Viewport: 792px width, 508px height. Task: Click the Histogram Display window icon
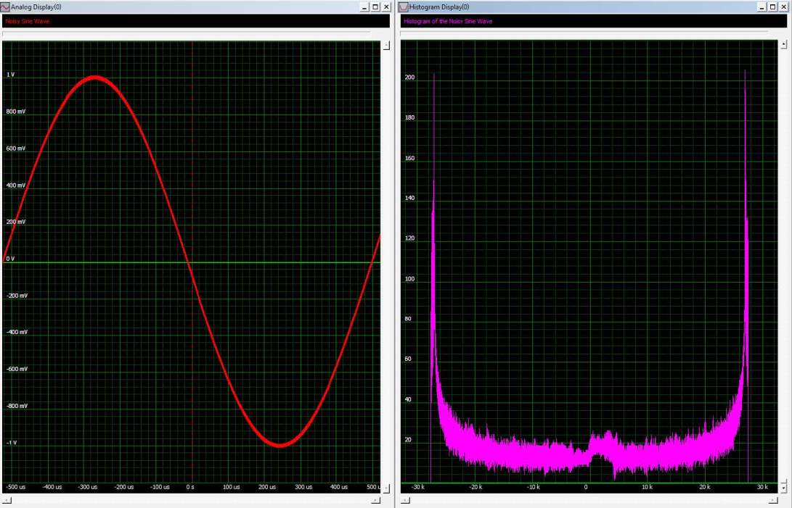tap(404, 7)
